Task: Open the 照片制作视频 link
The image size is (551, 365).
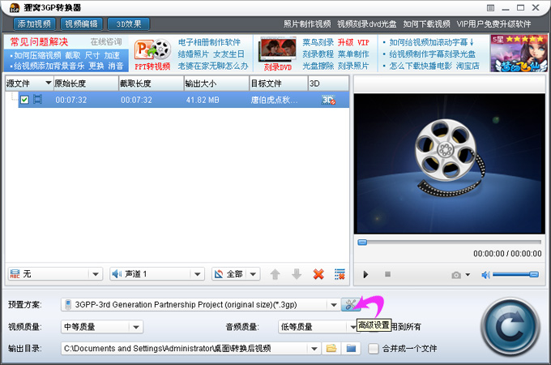Action: coord(307,24)
